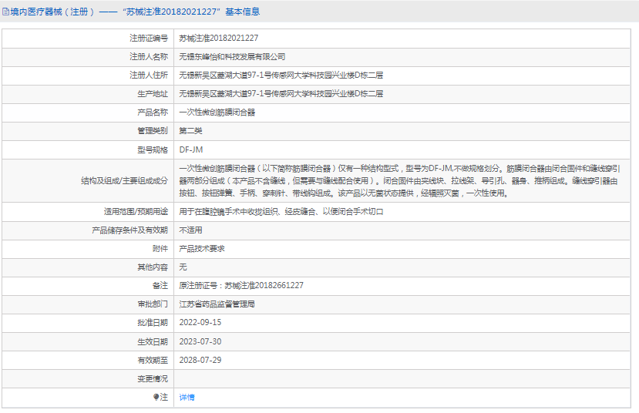Click the bulb icon beside 注 label
Screen dimensions: 639x413
click(156, 397)
